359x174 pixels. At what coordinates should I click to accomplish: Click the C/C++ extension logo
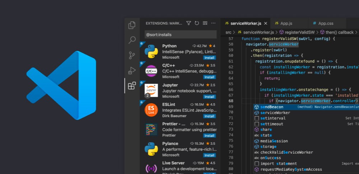click(x=151, y=71)
